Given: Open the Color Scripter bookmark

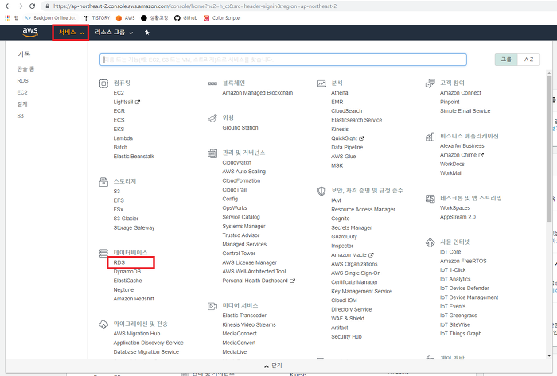Looking at the screenshot, I should pos(222,17).
